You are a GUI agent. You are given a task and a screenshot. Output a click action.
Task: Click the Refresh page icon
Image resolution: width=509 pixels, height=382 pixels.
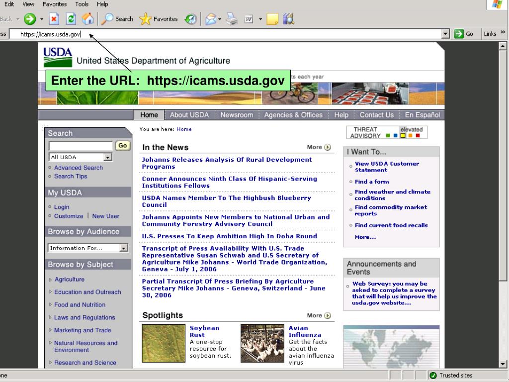(x=71, y=19)
